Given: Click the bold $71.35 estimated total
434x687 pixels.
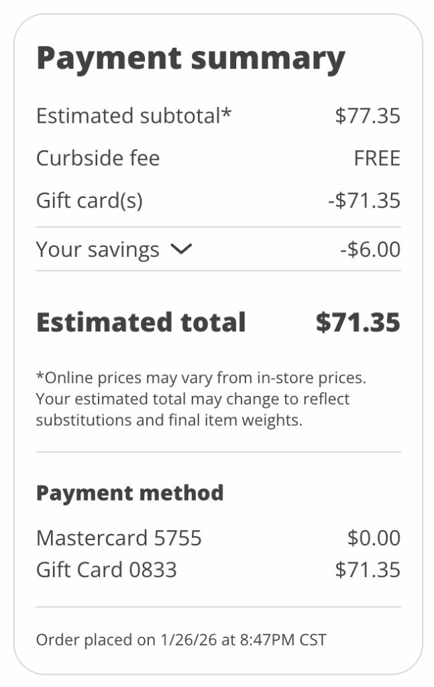Looking at the screenshot, I should (358, 323).
